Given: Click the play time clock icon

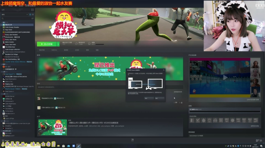Looking at the screenshot, I should [76, 44].
